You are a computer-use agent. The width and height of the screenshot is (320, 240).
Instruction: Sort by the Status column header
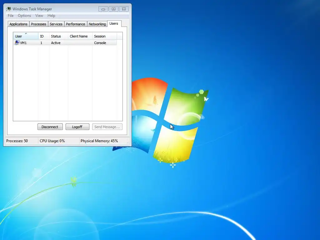tap(58, 36)
